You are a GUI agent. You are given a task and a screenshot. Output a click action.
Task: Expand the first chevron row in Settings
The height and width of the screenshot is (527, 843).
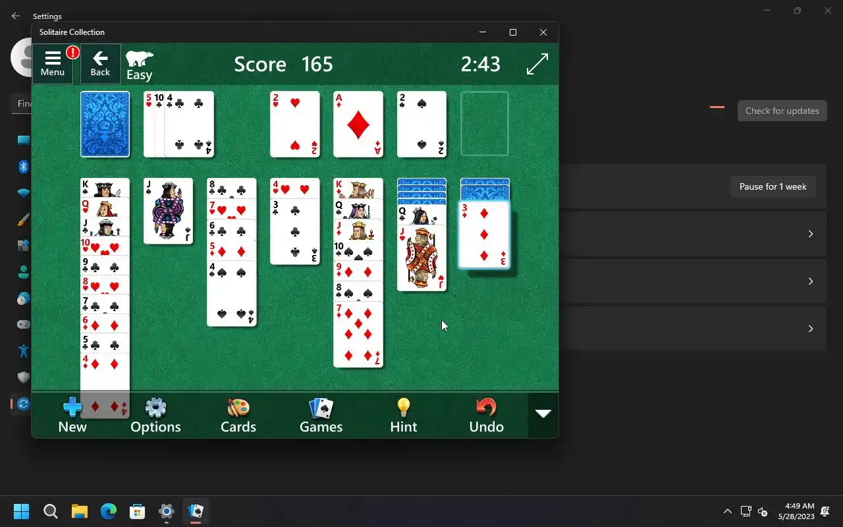tap(811, 234)
